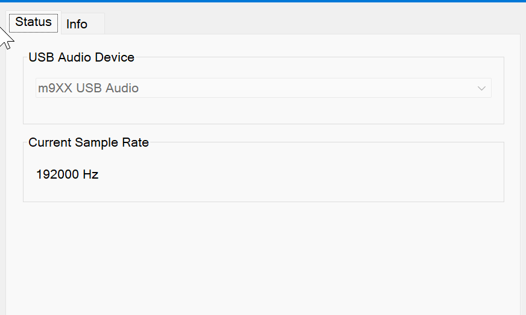The height and width of the screenshot is (315, 526).
Task: Click the word 'Audio' in the combo box
Action: [x=122, y=88]
